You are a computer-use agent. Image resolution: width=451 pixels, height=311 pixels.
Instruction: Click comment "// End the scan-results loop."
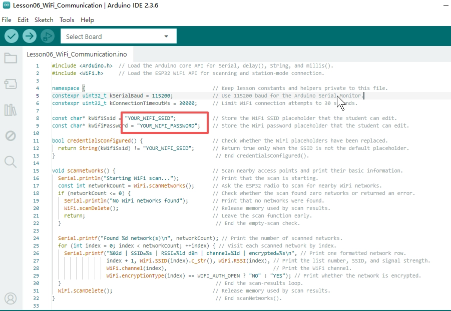pos(259,283)
